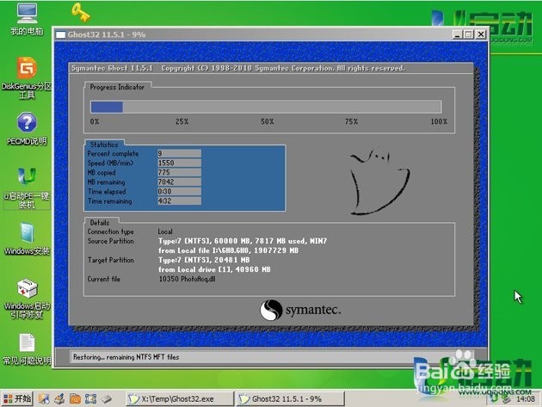542x407 pixels.
Task: Click the Speed value 1550
Action: (x=179, y=163)
